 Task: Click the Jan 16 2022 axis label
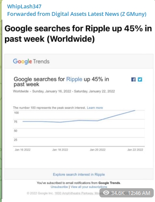(x=23, y=150)
